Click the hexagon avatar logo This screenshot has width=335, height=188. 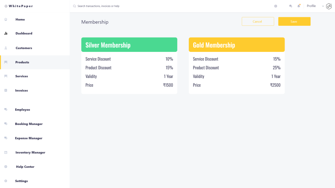(x=329, y=6)
